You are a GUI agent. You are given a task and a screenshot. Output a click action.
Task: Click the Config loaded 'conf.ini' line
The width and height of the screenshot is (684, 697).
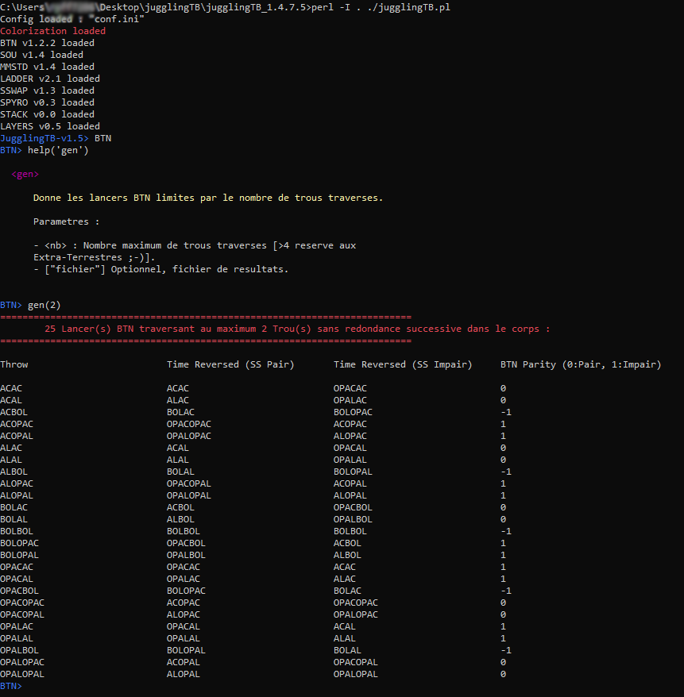(72, 19)
